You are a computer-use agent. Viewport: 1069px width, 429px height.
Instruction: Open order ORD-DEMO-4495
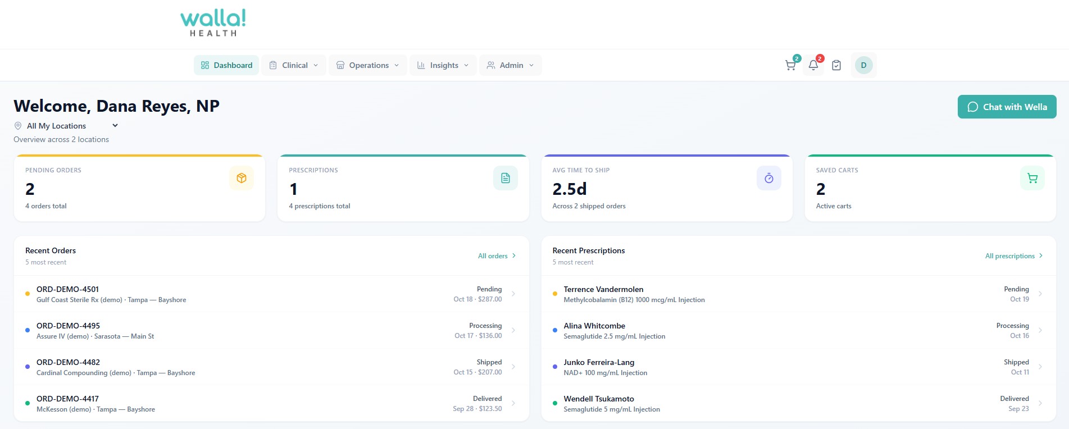pyautogui.click(x=271, y=330)
